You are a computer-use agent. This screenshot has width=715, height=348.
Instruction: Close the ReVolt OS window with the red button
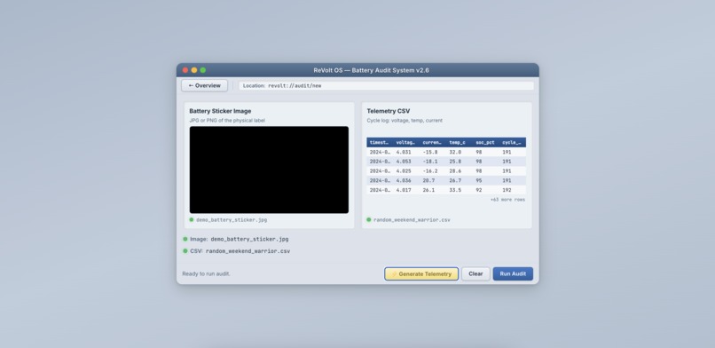tap(185, 70)
